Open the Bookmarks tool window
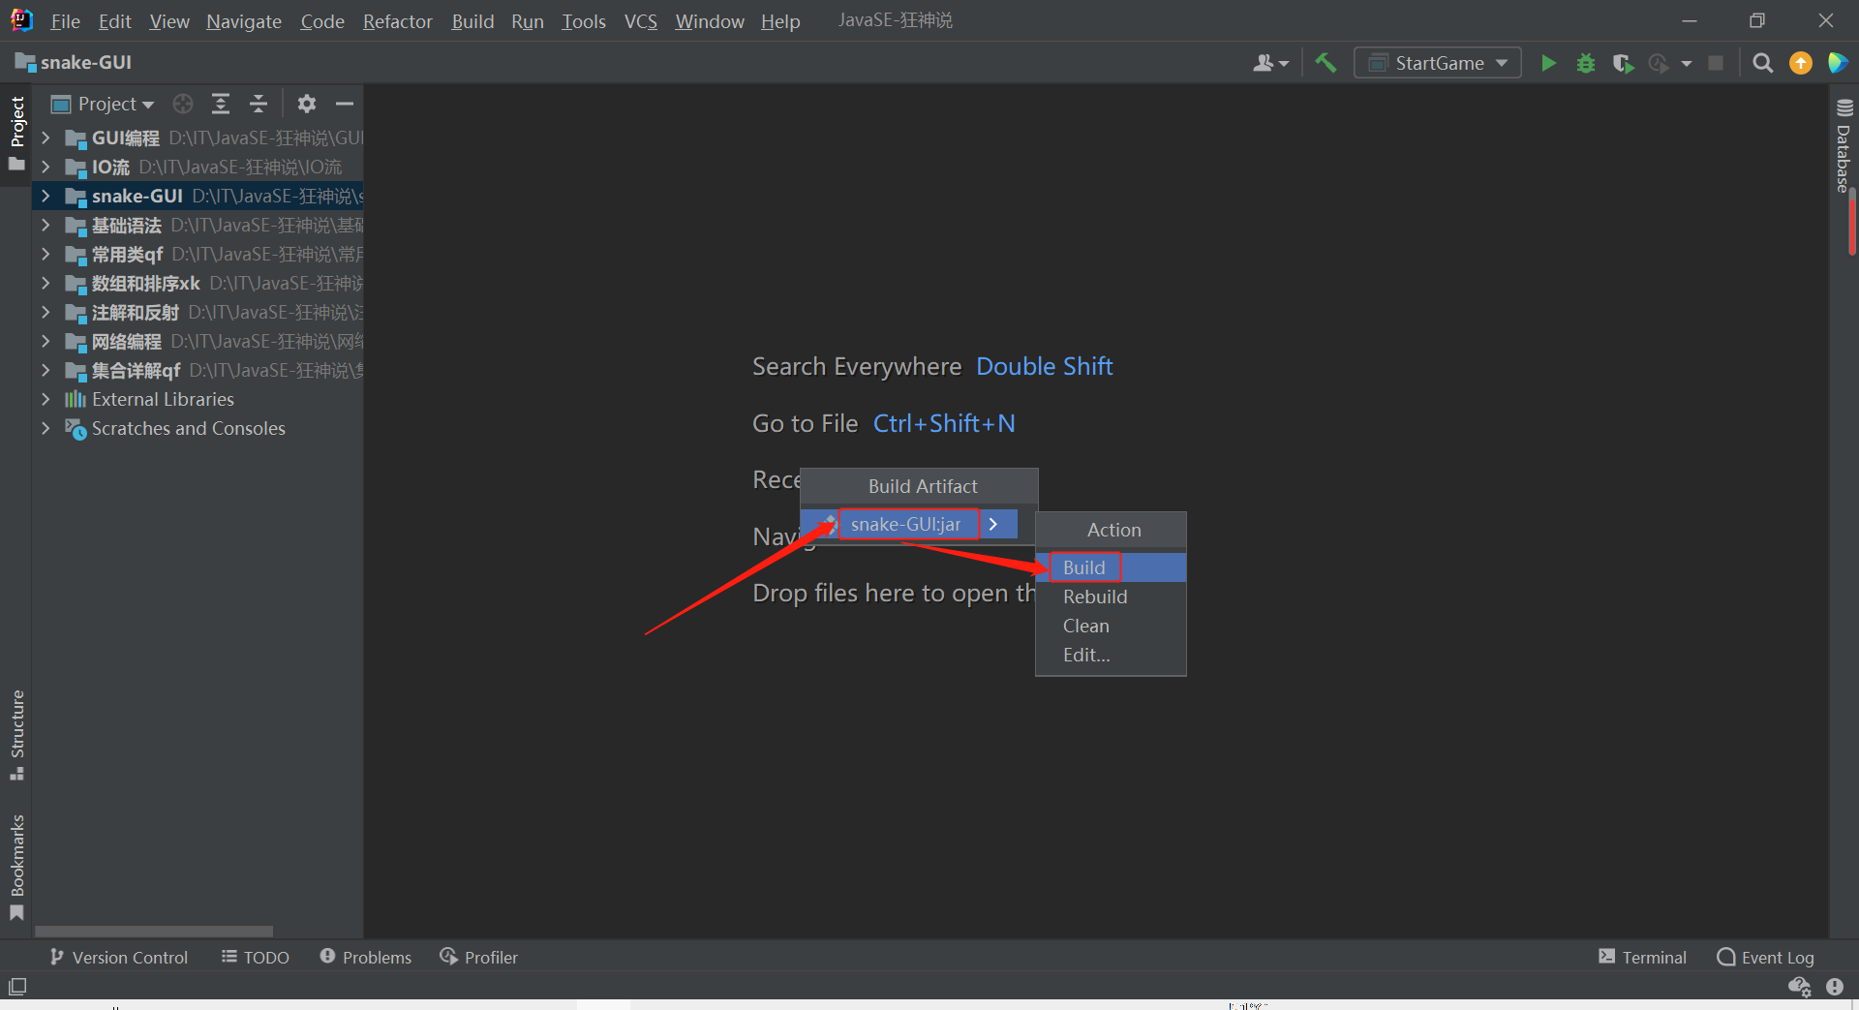The width and height of the screenshot is (1859, 1010). point(16,868)
